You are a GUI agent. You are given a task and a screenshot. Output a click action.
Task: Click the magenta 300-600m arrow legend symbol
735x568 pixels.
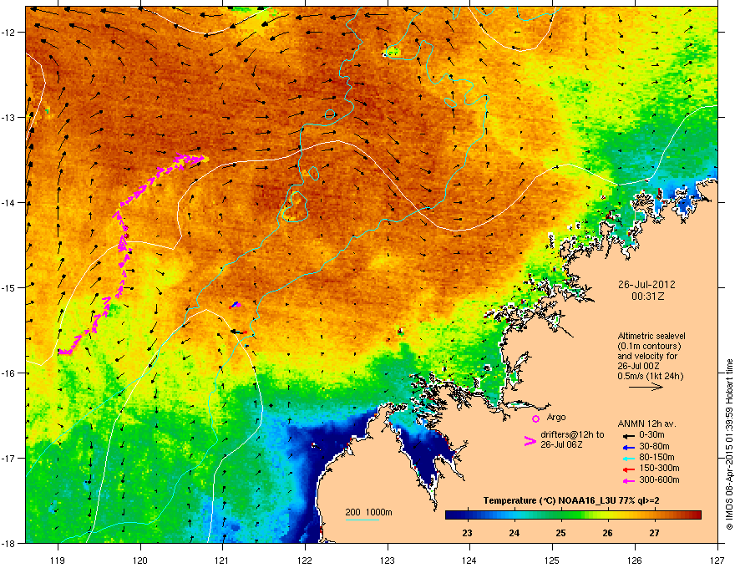click(629, 481)
